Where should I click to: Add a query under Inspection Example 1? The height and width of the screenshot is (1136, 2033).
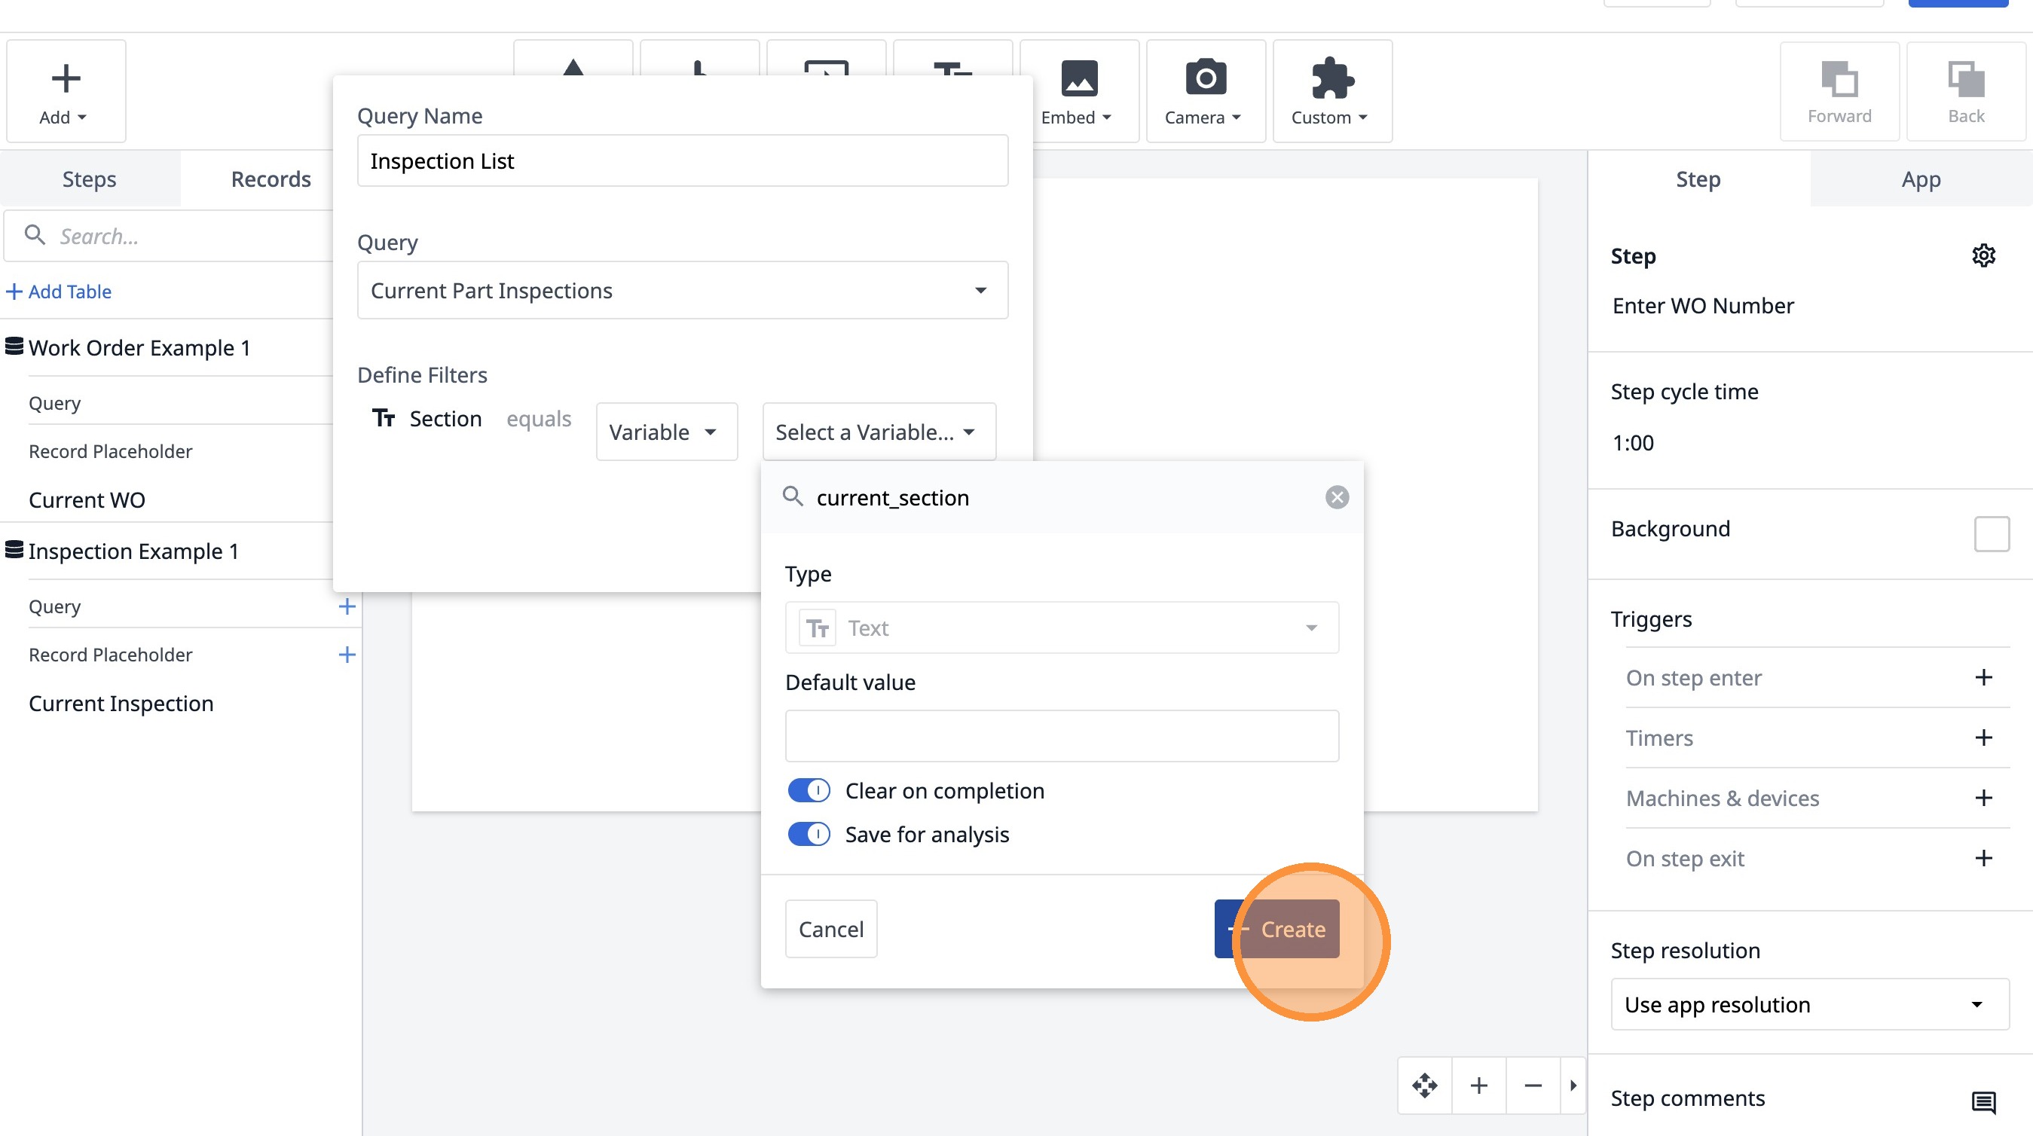[347, 606]
